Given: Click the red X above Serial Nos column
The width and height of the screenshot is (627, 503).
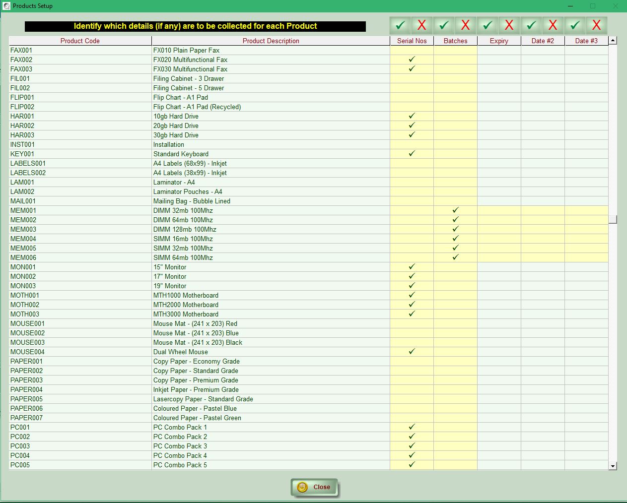Looking at the screenshot, I should pyautogui.click(x=422, y=25).
